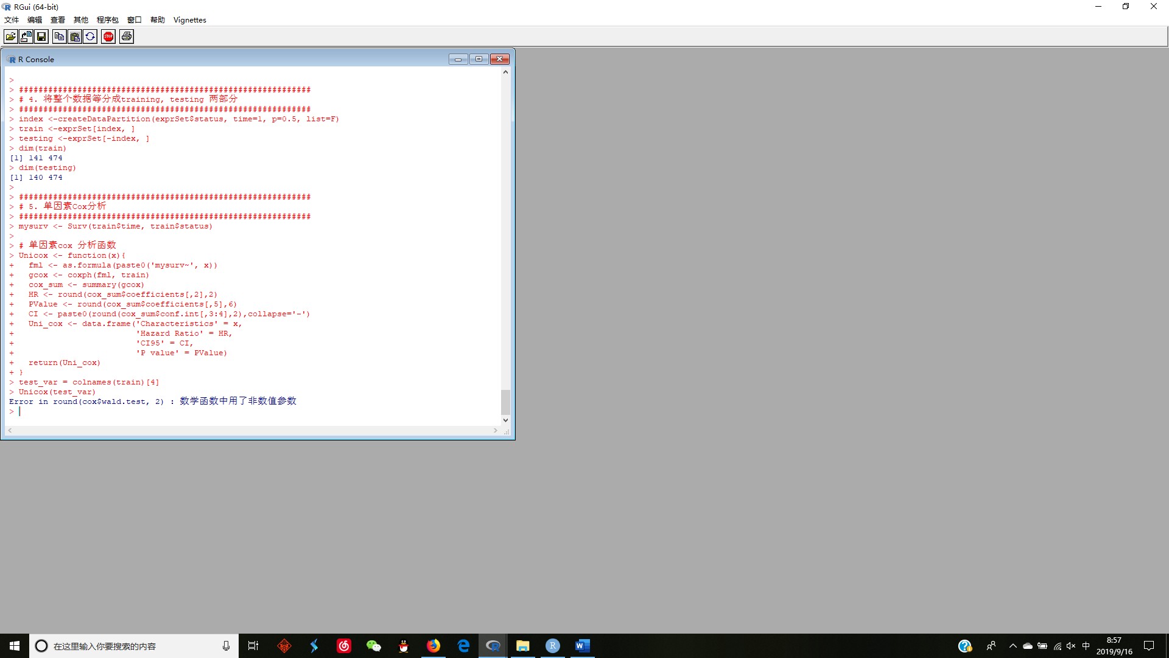Click the network Wi-Fi tray icon
The width and height of the screenshot is (1169, 658).
pyautogui.click(x=1057, y=646)
